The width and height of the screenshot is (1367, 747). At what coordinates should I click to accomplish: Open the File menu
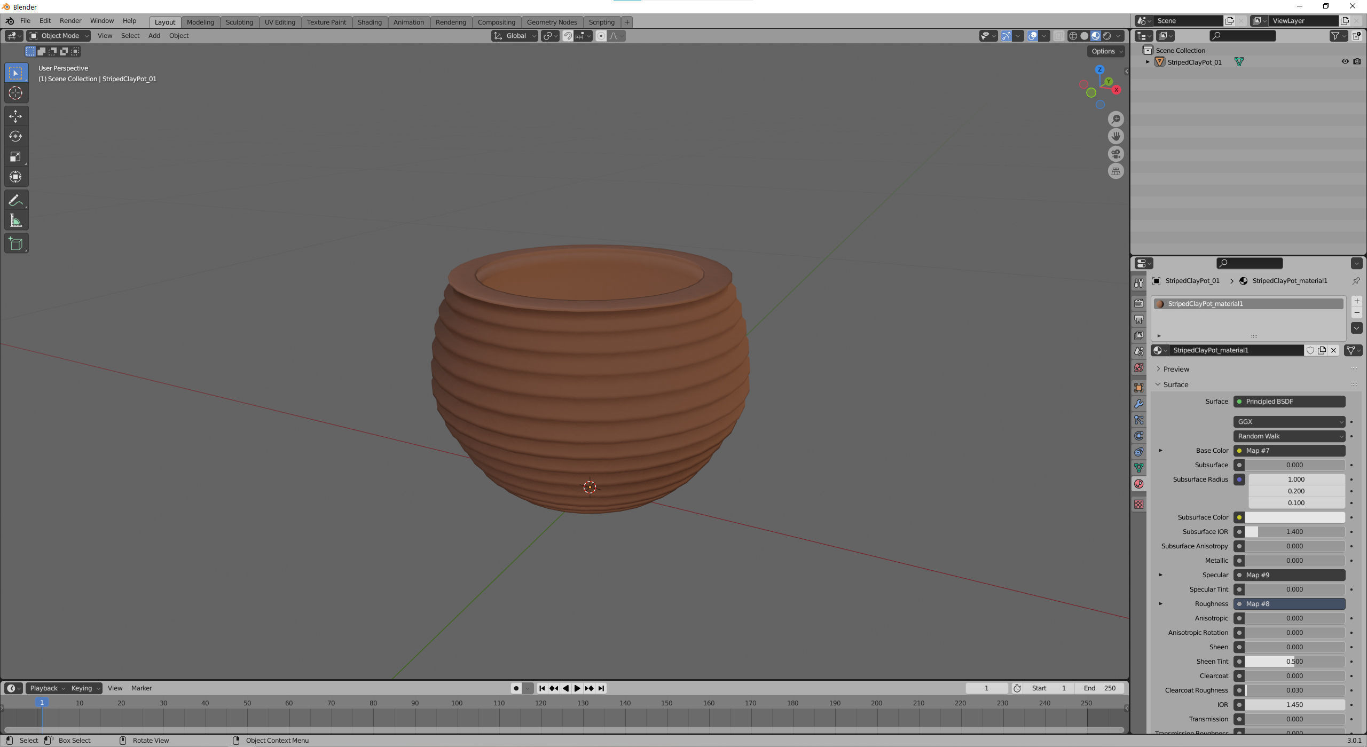click(25, 21)
